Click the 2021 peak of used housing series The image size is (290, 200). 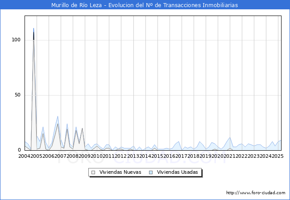(x=230, y=137)
